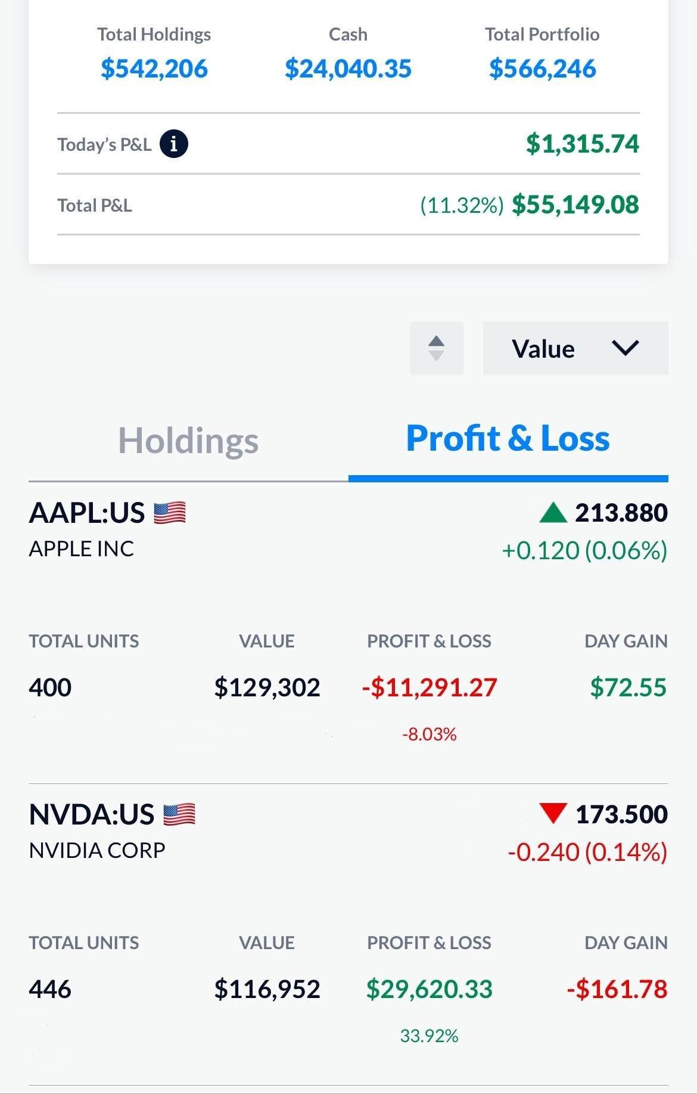Tap Apple's day gain $72.55
The width and height of the screenshot is (697, 1094).
[628, 687]
